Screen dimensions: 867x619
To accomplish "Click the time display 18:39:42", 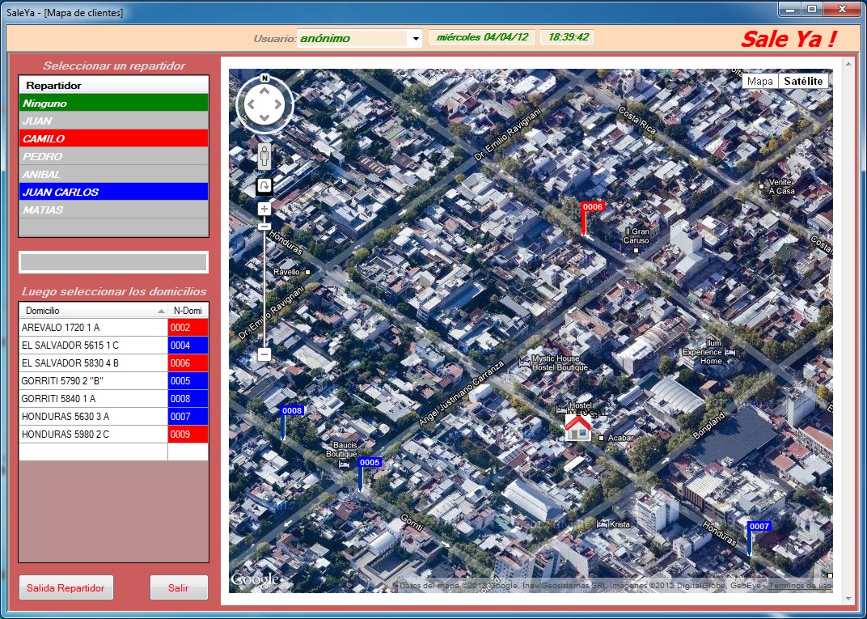I will (567, 37).
